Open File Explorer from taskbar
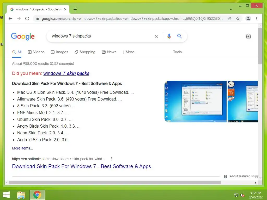The height and width of the screenshot is (200, 267). point(21,195)
